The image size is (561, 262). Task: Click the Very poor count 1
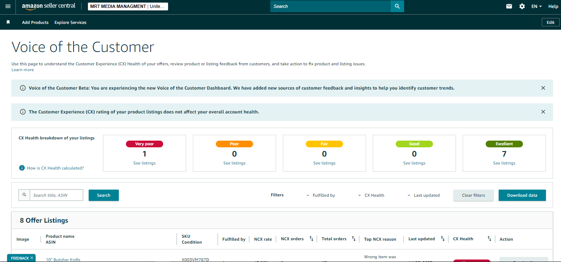(x=144, y=154)
